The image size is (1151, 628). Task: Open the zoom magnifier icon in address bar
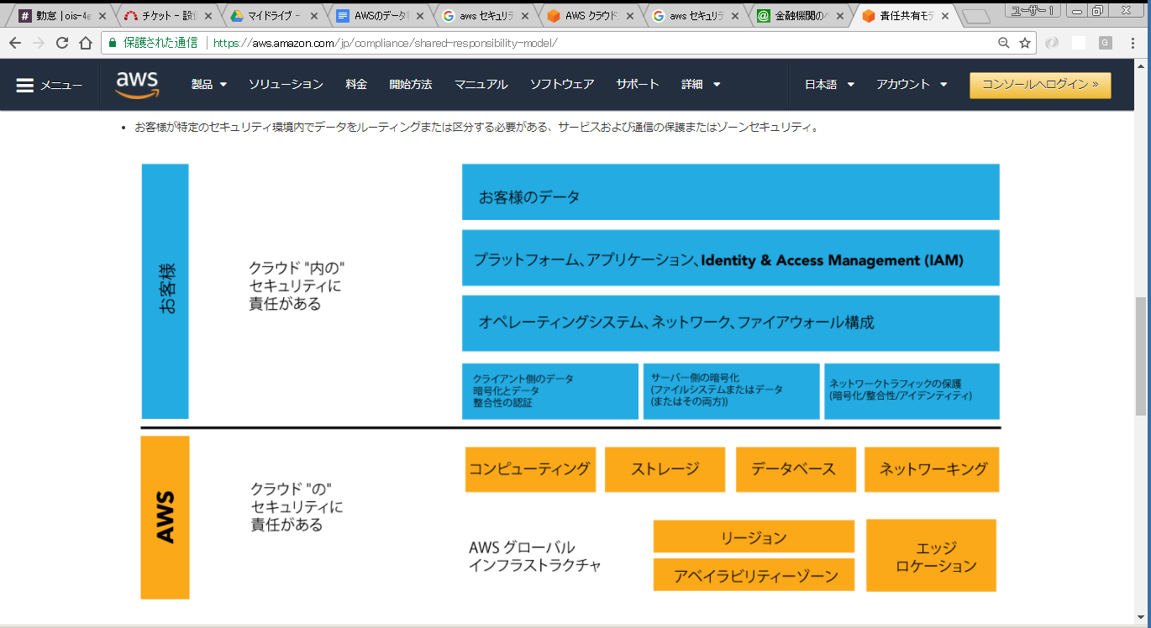(x=1004, y=43)
